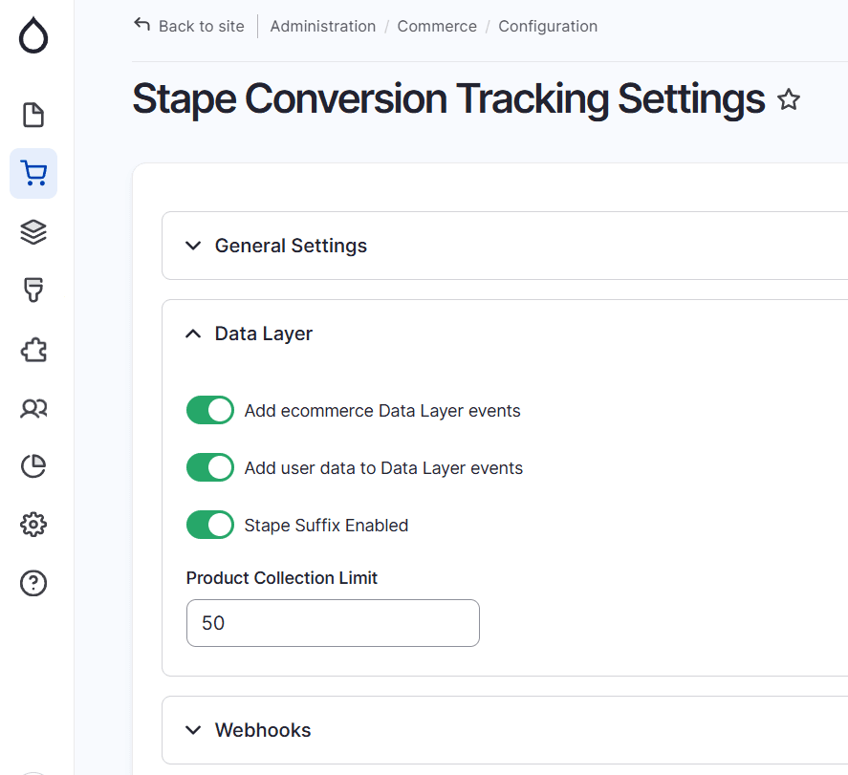Navigate to Administration in the breadcrumb

pyautogui.click(x=323, y=26)
